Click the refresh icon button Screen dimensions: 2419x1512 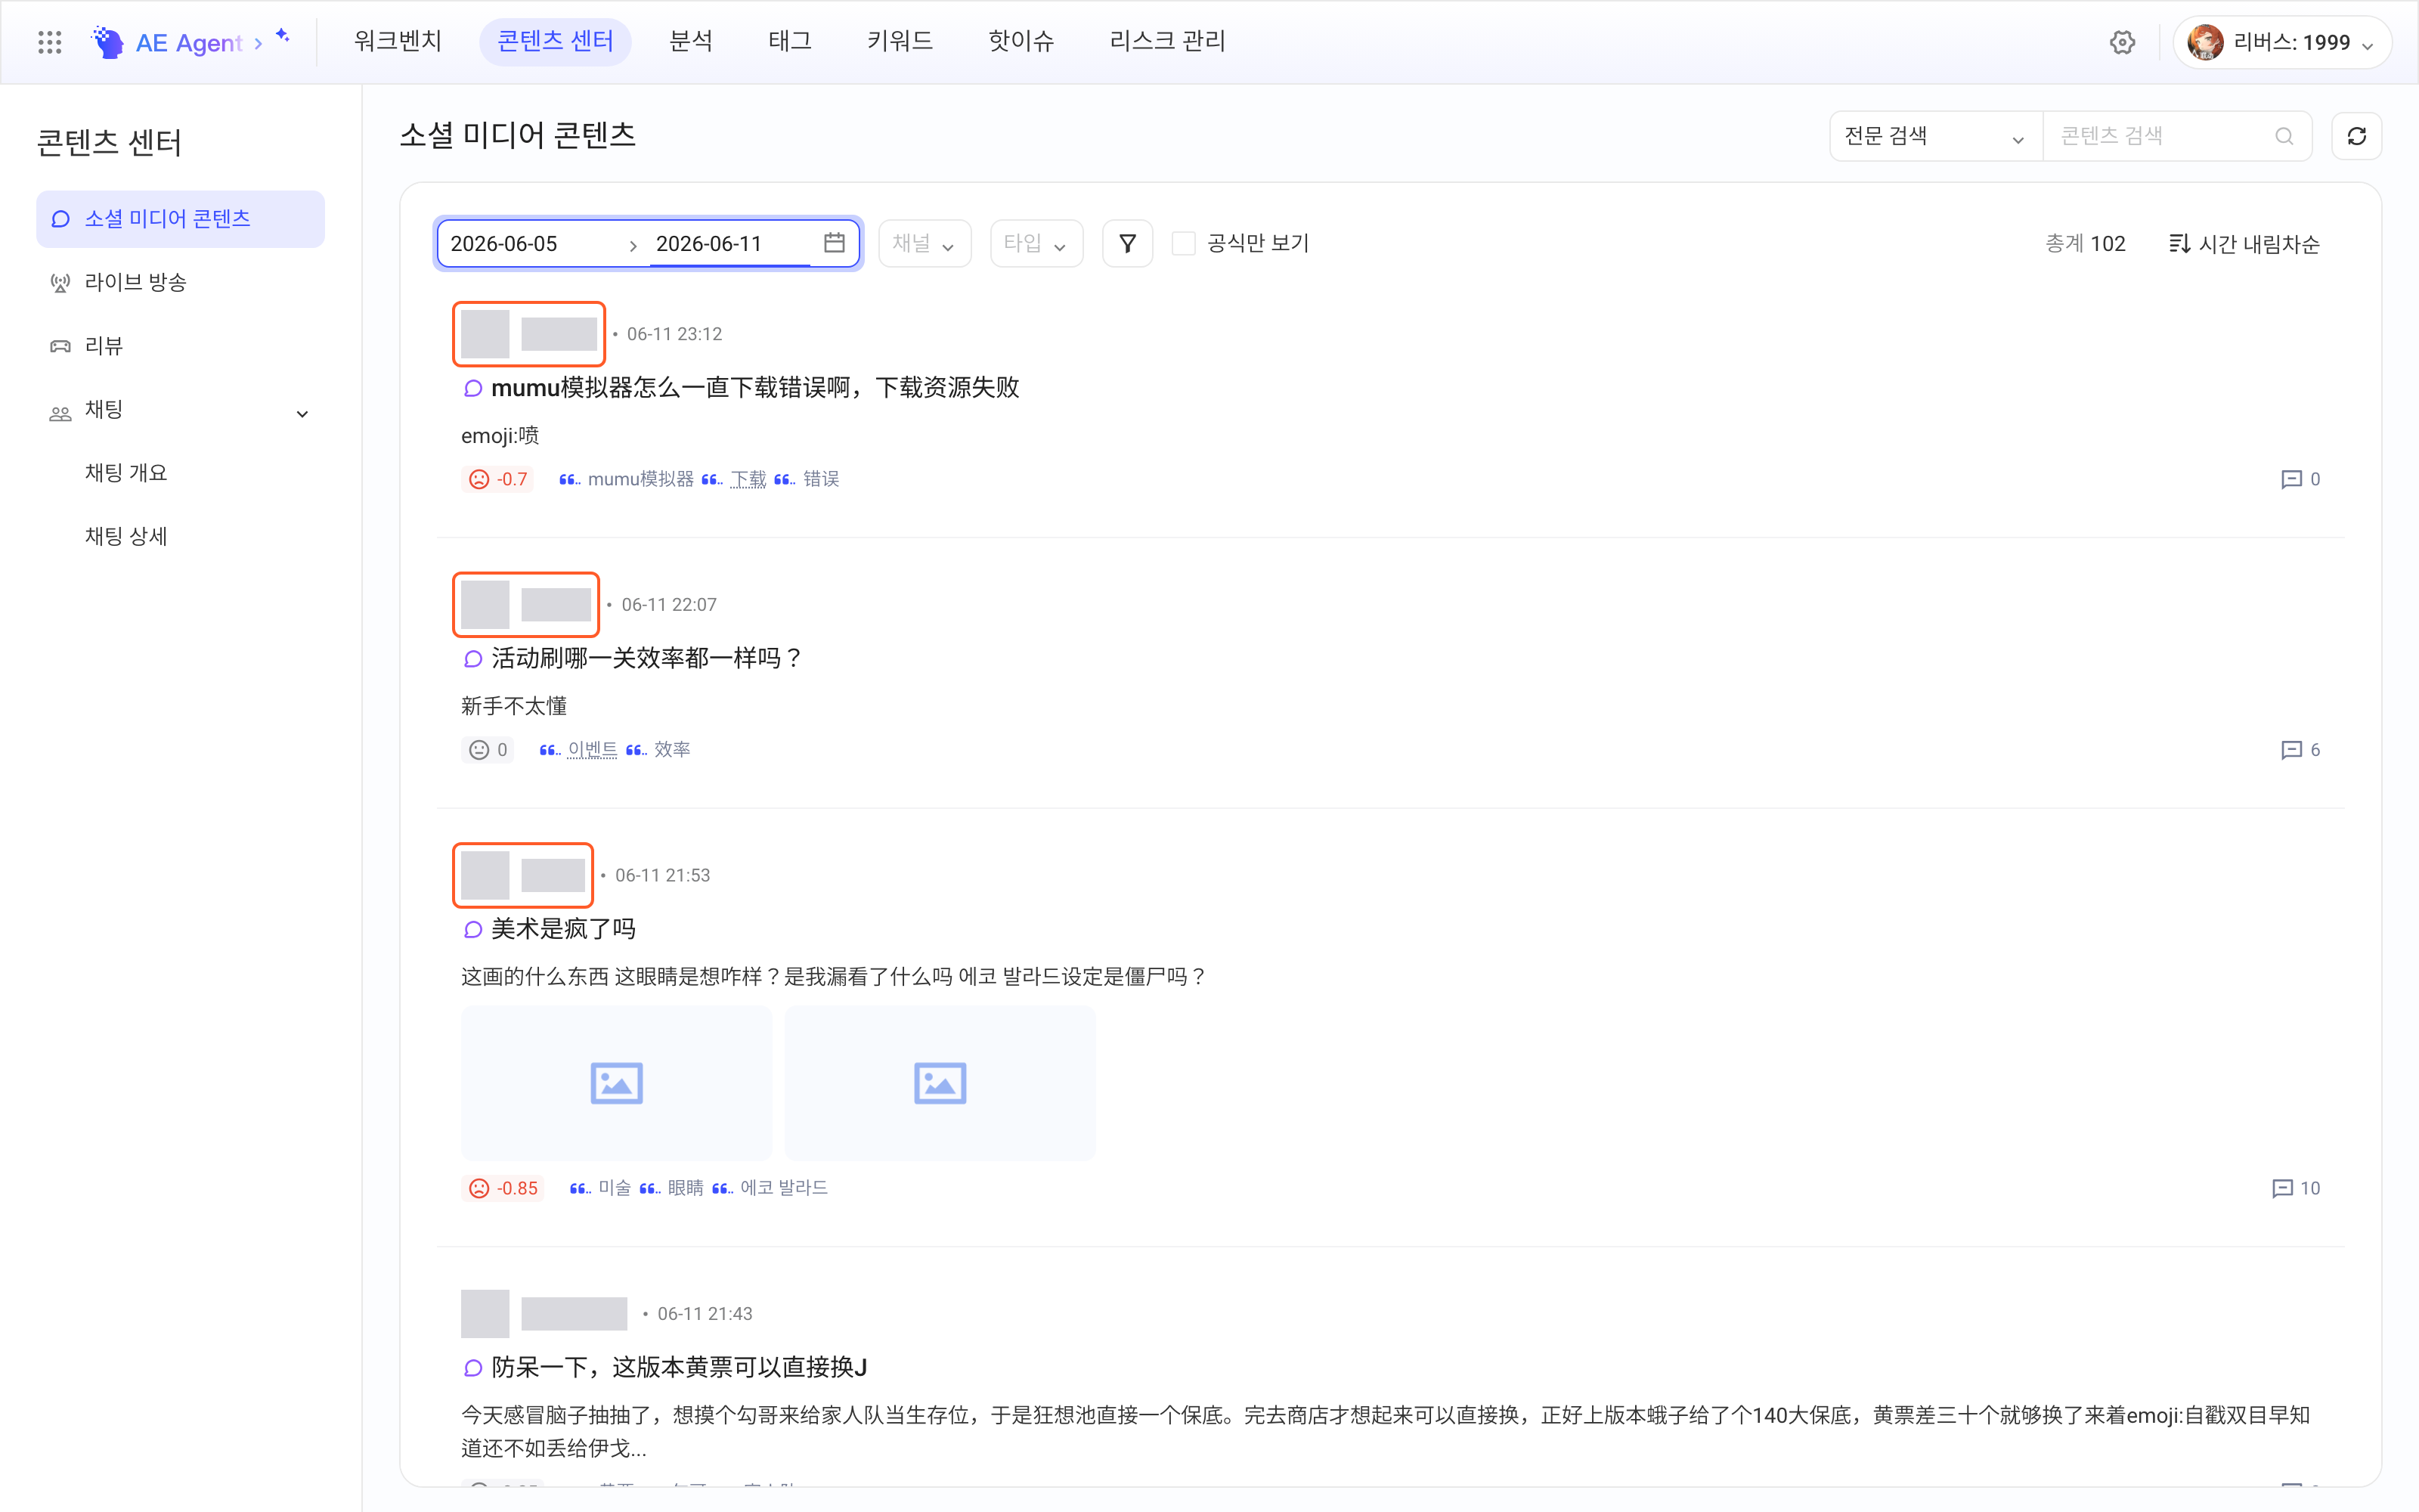[2356, 136]
